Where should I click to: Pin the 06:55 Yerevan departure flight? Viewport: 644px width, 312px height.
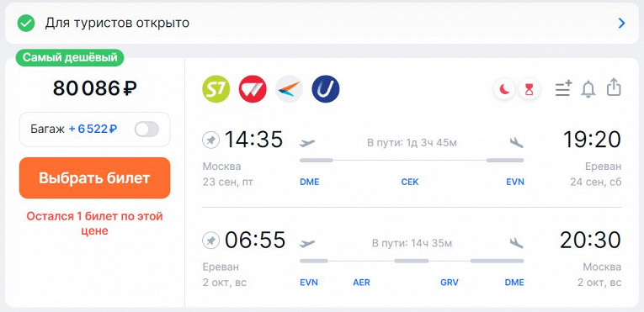tap(211, 241)
